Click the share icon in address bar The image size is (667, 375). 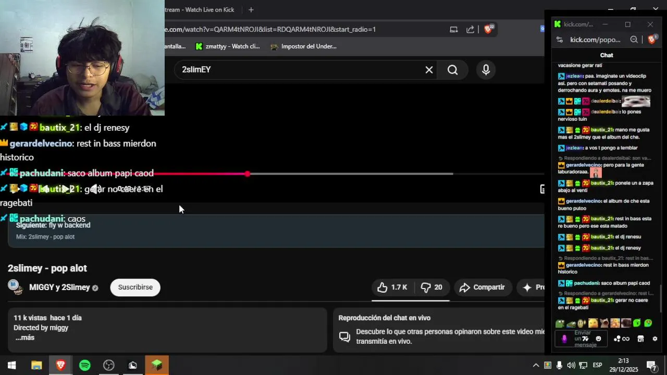[470, 30]
